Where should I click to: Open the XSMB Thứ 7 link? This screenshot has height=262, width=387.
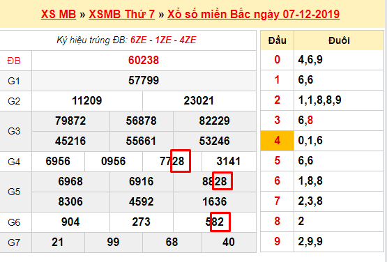[121, 14]
